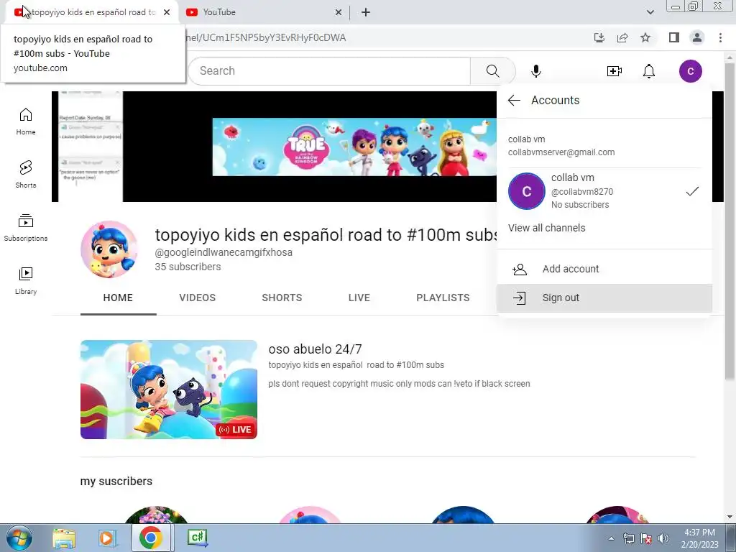Click the search magnifier button
The height and width of the screenshot is (552, 736).
click(x=492, y=71)
